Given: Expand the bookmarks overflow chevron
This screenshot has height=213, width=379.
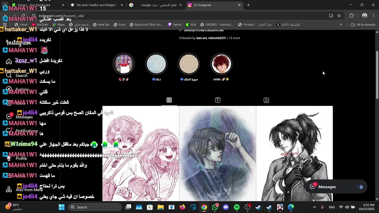Looking at the screenshot, I should coord(341,25).
